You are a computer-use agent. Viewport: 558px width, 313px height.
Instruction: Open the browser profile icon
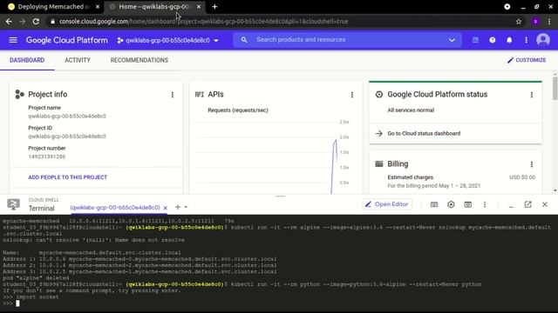[x=535, y=22]
